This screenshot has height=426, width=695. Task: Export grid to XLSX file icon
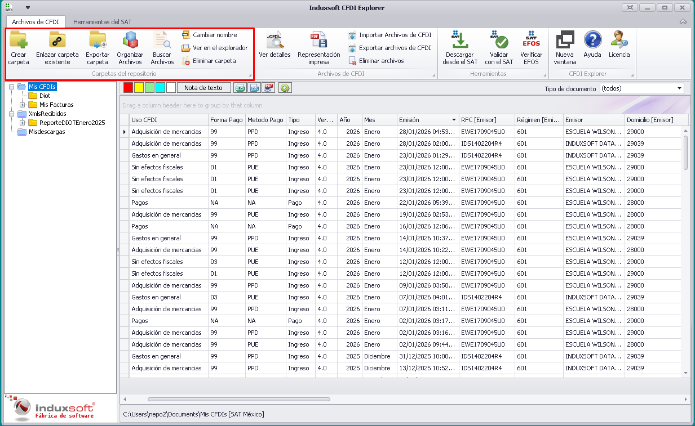(240, 88)
